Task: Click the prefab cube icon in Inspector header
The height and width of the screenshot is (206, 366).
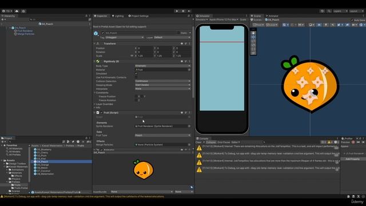Action: [x=96, y=33]
